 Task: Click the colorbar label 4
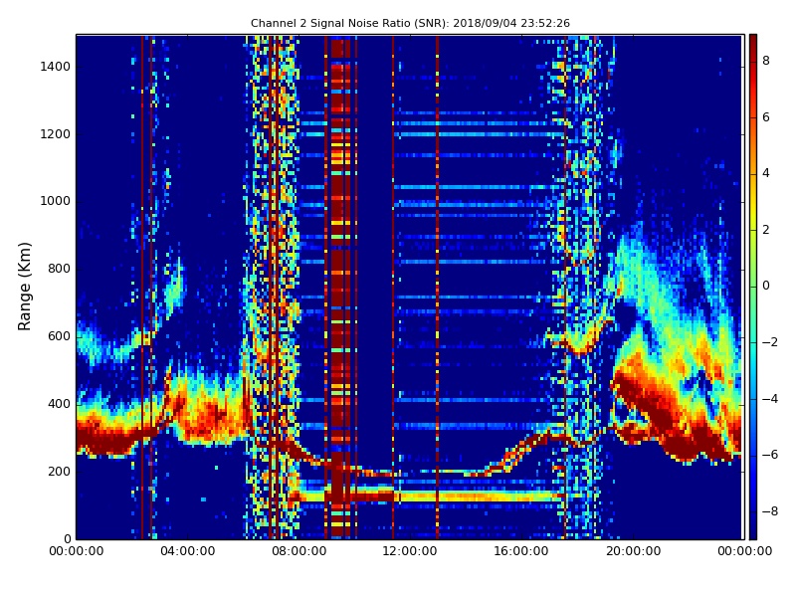[x=766, y=173]
